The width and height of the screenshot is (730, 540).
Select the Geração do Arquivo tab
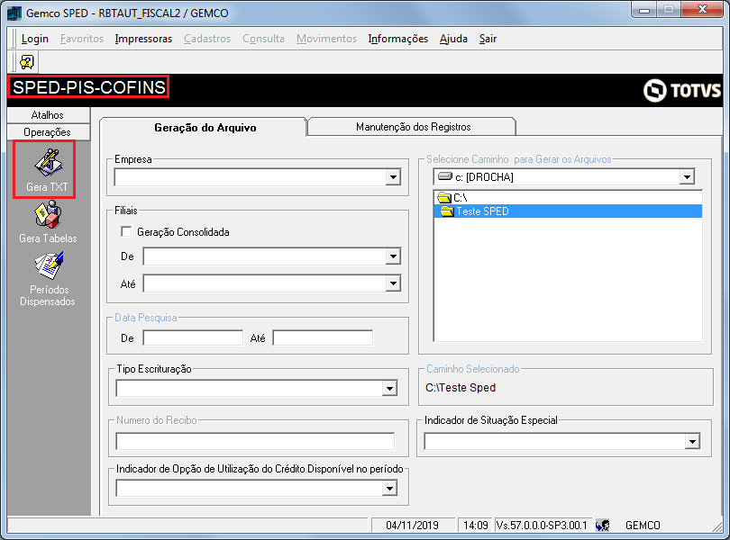[x=205, y=128]
